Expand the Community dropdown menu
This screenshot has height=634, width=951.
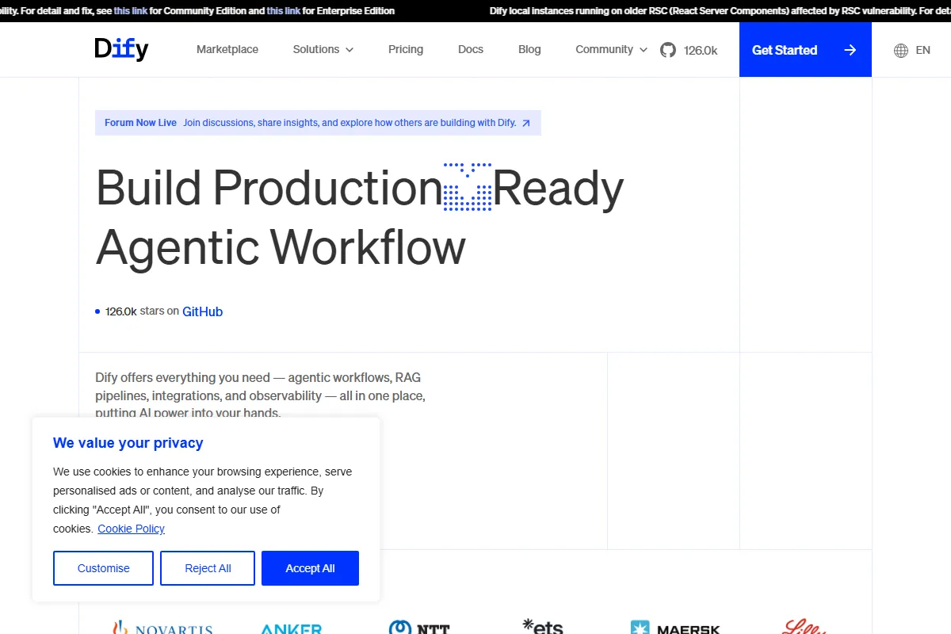pyautogui.click(x=611, y=49)
